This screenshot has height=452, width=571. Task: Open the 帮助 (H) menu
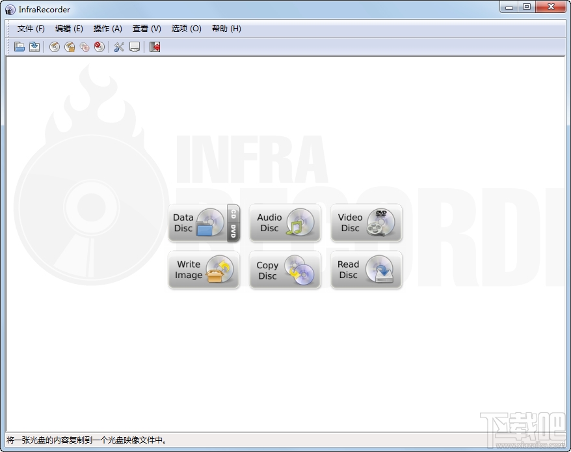[226, 29]
